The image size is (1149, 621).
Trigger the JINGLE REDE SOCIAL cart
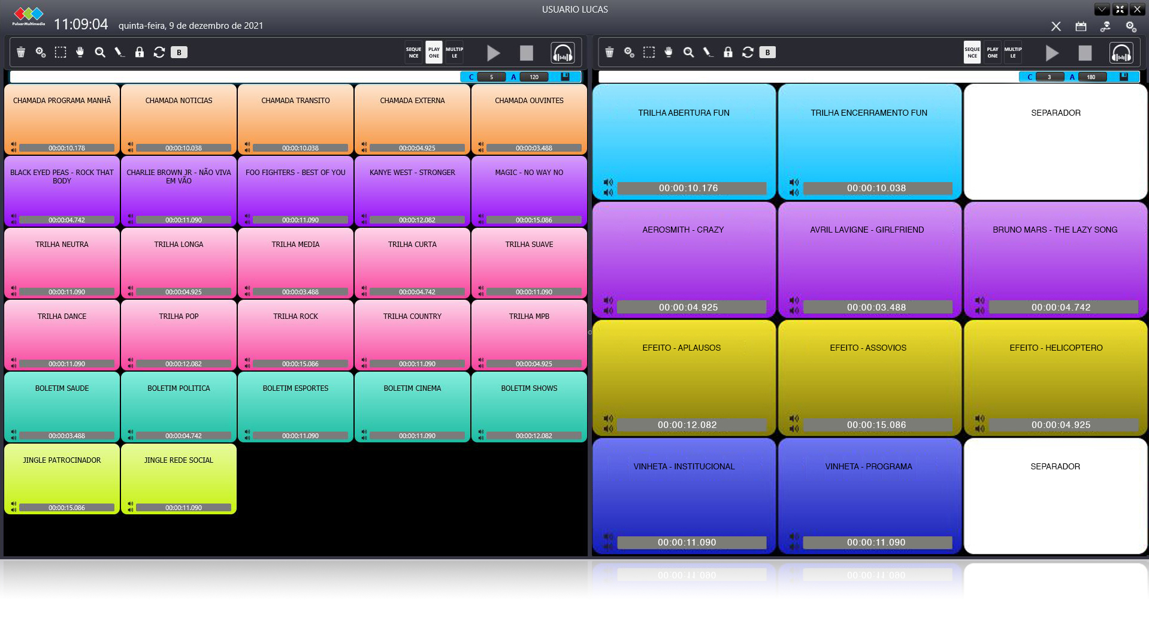pos(179,479)
